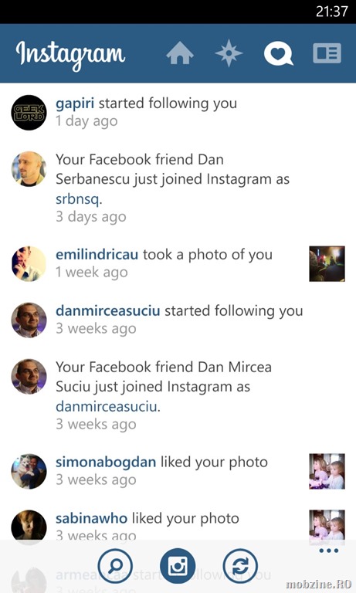Image resolution: width=356 pixels, height=593 pixels.
Task: Tap the circular refresh arrows button
Action: click(240, 566)
